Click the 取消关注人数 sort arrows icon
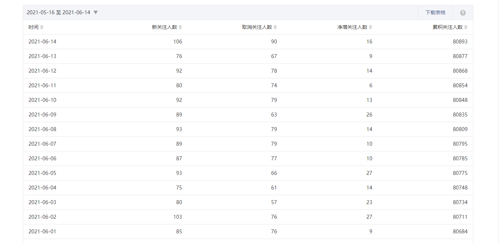This screenshot has width=499, height=244. pyautogui.click(x=275, y=27)
